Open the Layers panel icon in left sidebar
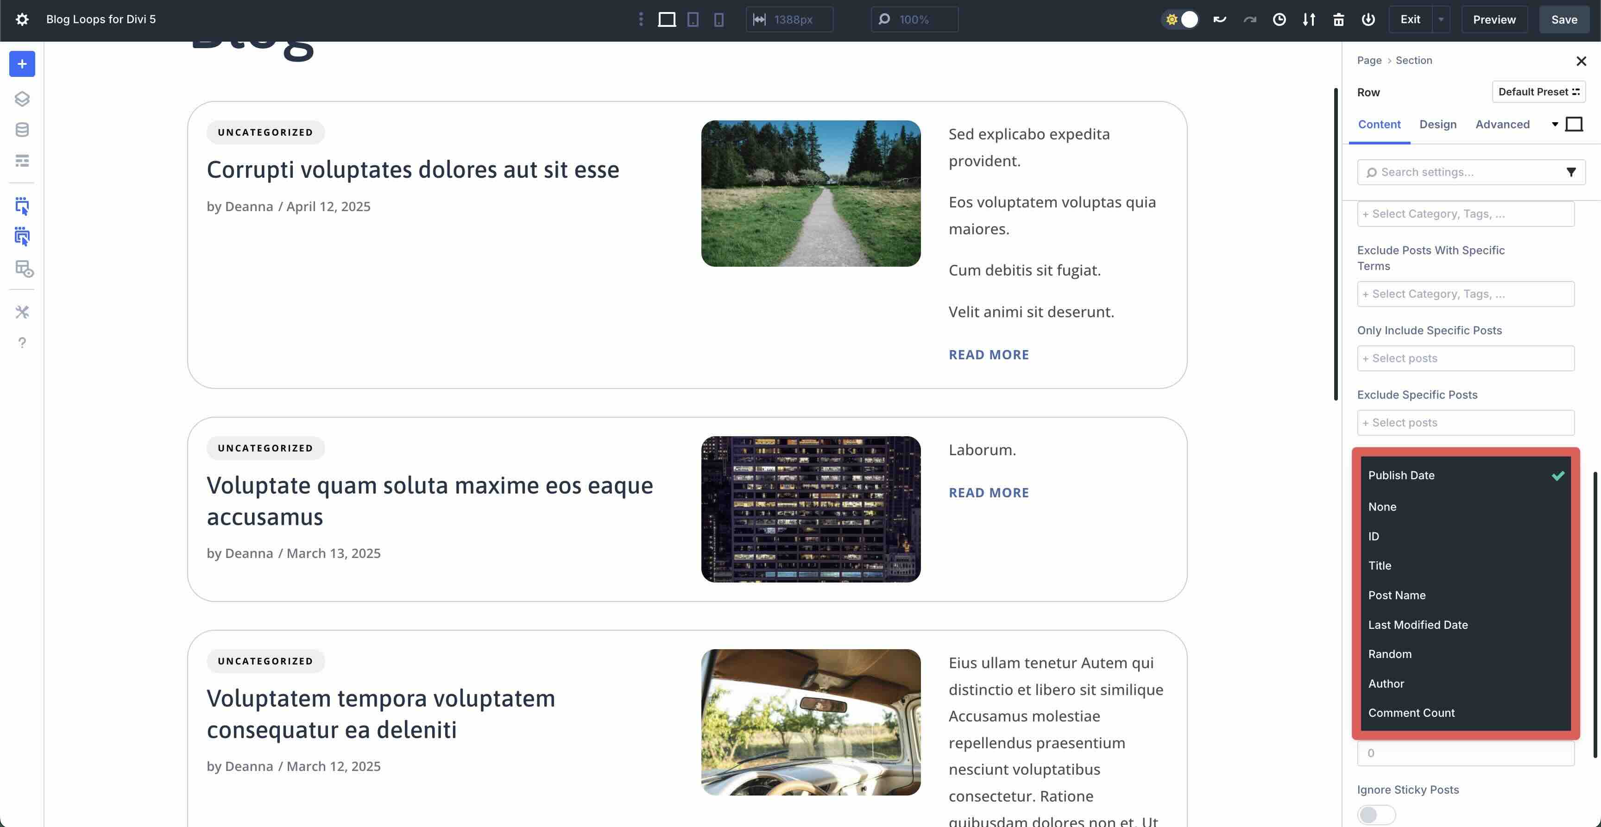The height and width of the screenshot is (827, 1601). [22, 98]
